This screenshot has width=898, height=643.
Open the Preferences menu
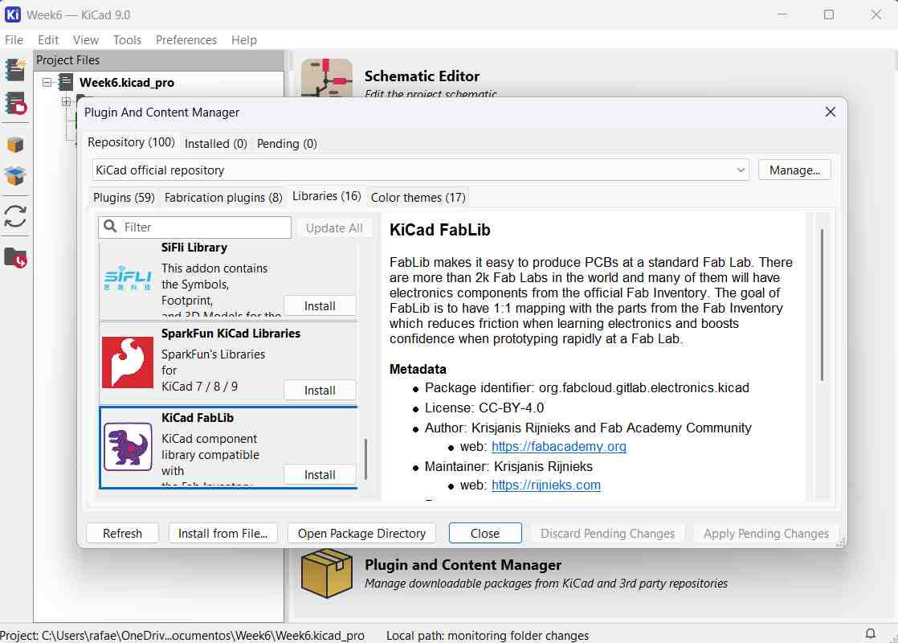[x=186, y=40]
